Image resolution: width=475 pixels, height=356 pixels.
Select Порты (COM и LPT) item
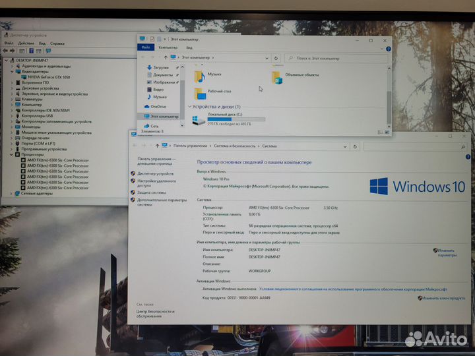(x=38, y=143)
